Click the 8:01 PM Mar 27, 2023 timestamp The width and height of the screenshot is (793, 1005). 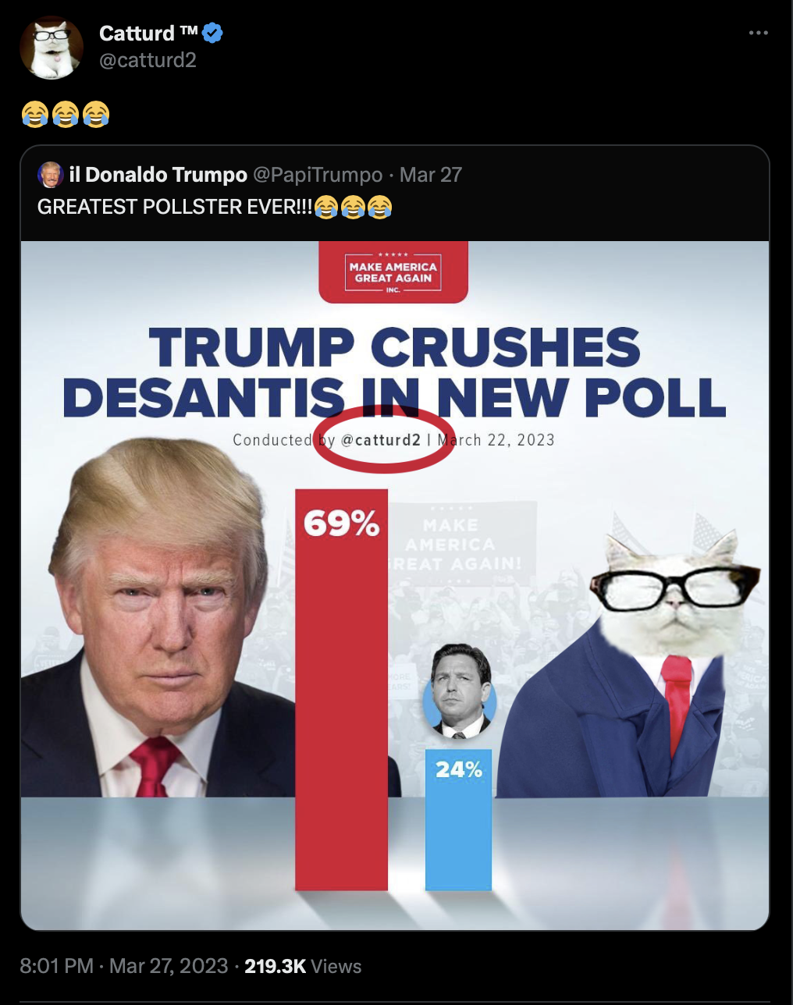tap(124, 966)
